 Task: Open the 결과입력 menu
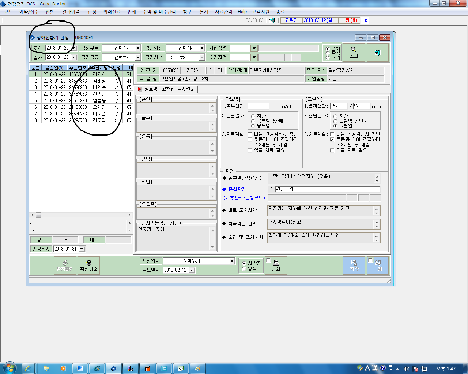(x=71, y=12)
